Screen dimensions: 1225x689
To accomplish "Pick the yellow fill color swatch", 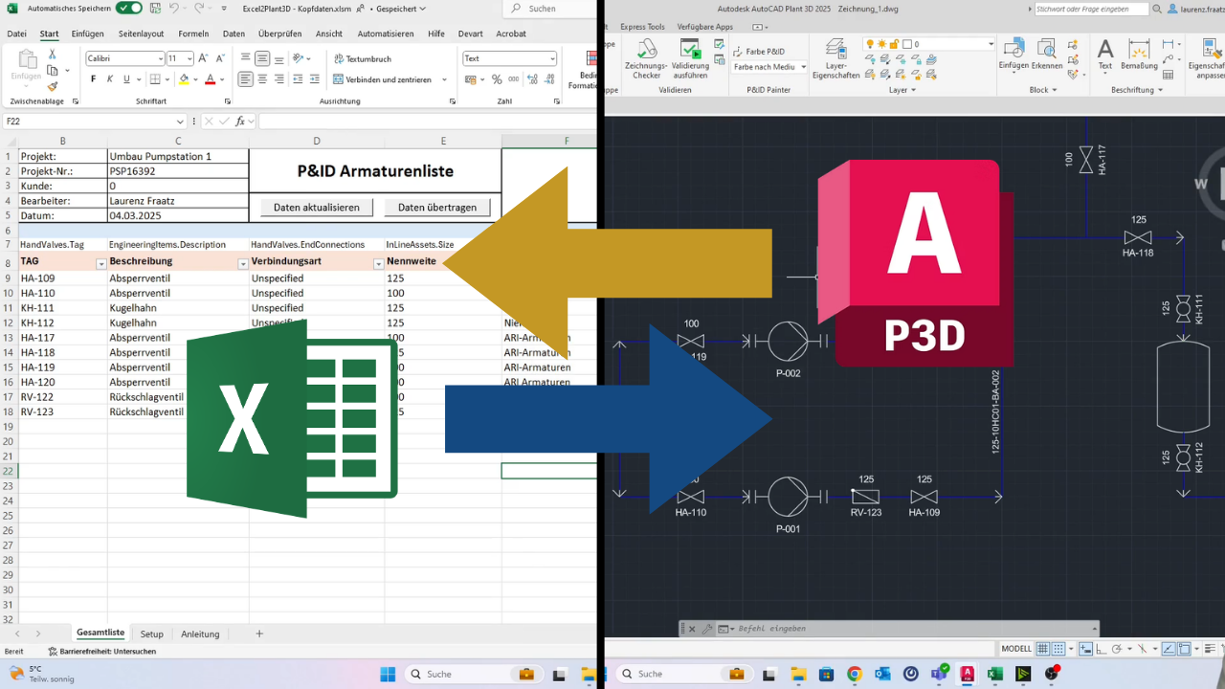I will [x=185, y=83].
